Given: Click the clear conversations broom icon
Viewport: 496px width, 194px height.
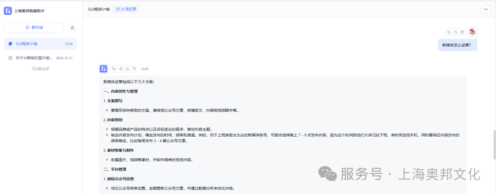Looking at the screenshot, I should (72, 28).
